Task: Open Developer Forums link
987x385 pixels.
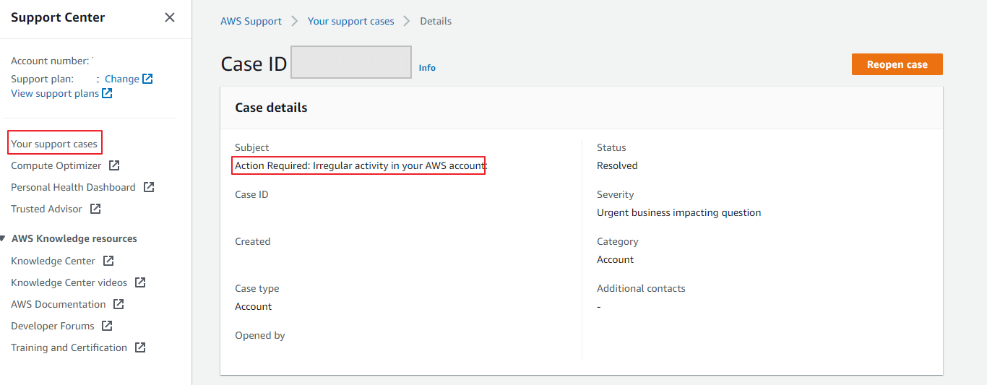Action: pos(53,326)
